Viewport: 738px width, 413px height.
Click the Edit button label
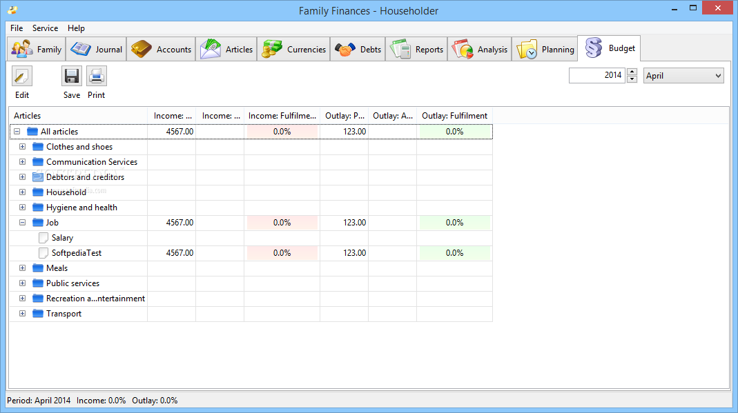(x=22, y=95)
